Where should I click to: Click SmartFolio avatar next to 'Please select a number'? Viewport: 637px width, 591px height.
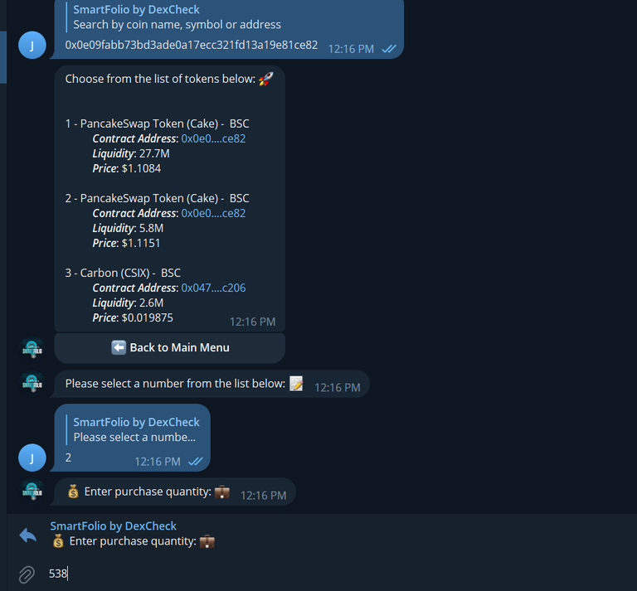32,383
